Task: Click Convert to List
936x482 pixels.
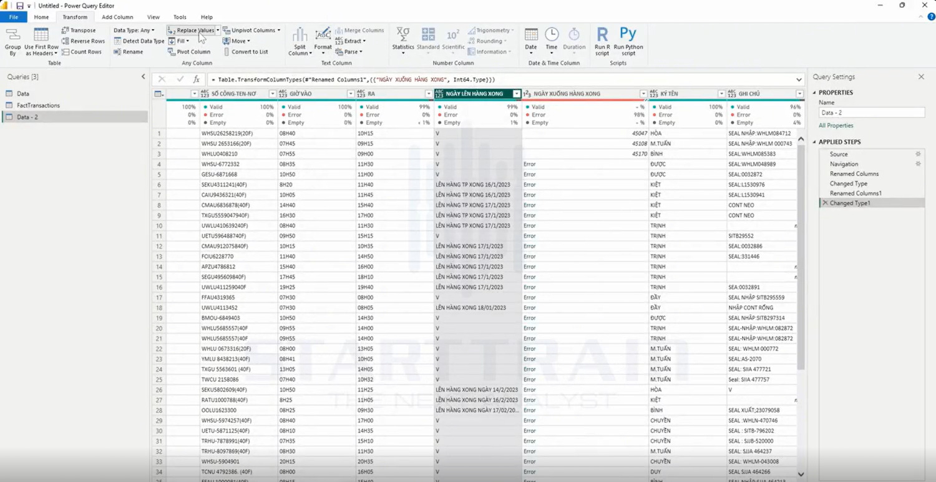Action: tap(245, 52)
